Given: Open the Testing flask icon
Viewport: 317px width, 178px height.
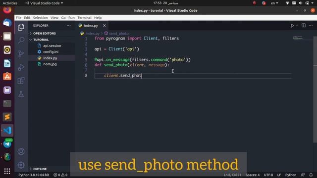Looking at the screenshot, I should [21, 94].
